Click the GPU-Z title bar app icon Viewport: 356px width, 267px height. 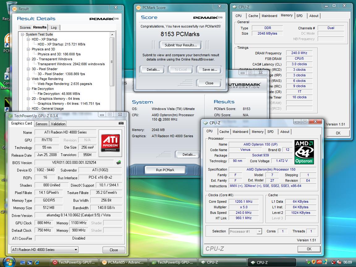[x=10, y=116]
